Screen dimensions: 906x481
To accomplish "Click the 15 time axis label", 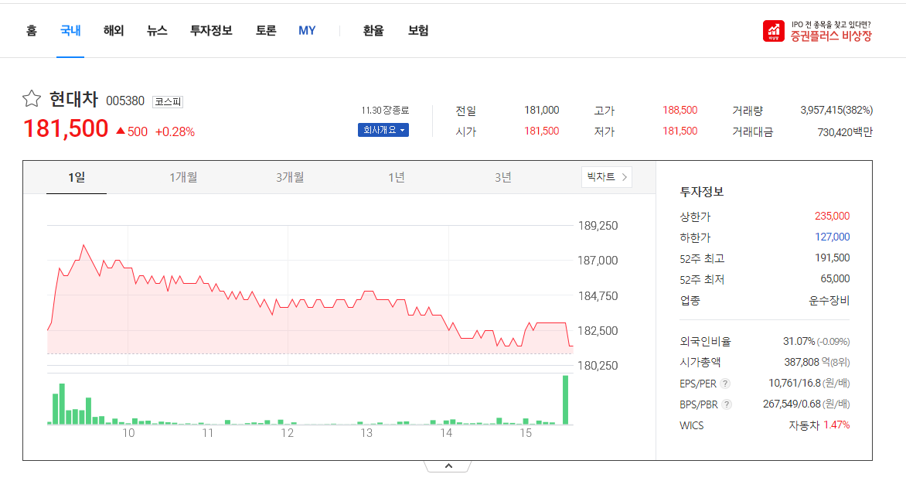I will tap(525, 433).
